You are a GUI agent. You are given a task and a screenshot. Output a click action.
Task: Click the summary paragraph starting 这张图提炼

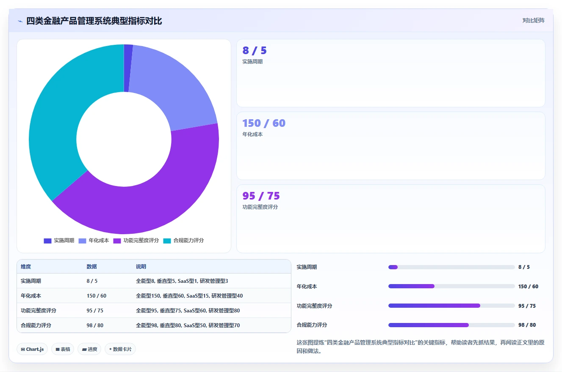point(421,347)
